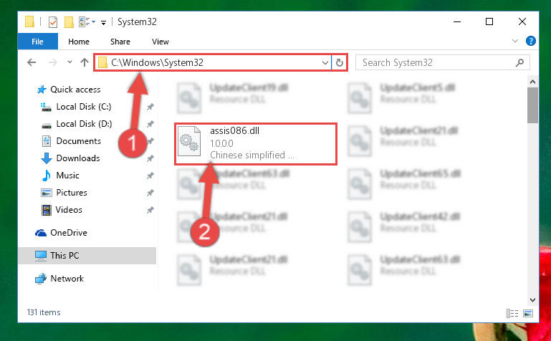
Task: Select Network in navigation pane
Action: pyautogui.click(x=67, y=279)
